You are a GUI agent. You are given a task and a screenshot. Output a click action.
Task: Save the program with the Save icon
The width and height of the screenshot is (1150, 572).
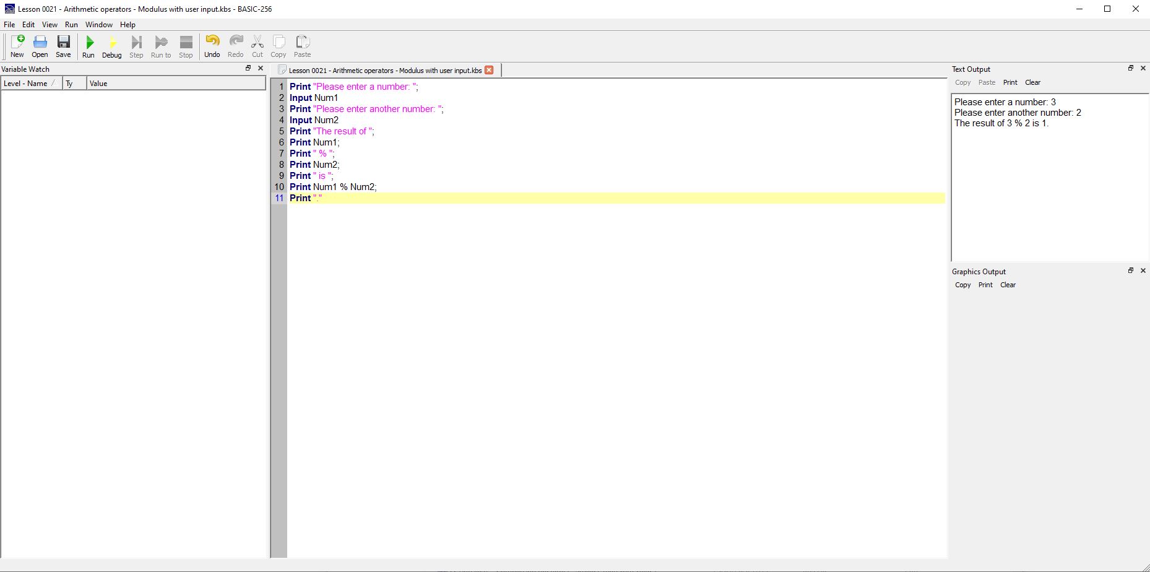click(63, 46)
